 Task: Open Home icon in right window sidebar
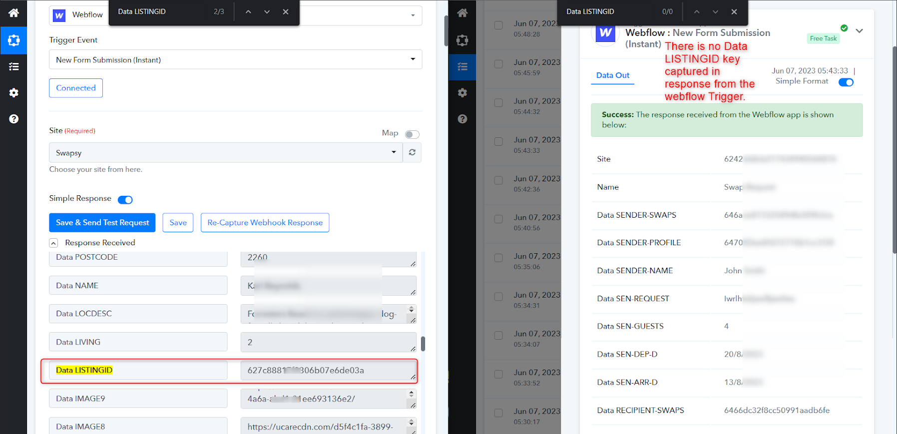[462, 13]
